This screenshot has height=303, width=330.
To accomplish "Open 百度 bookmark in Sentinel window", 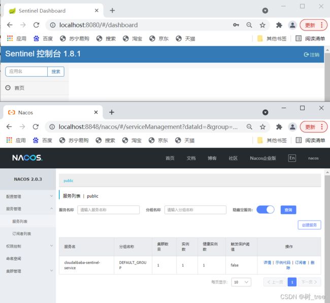I will pos(43,39).
